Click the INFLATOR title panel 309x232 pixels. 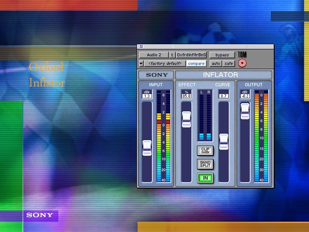point(224,75)
